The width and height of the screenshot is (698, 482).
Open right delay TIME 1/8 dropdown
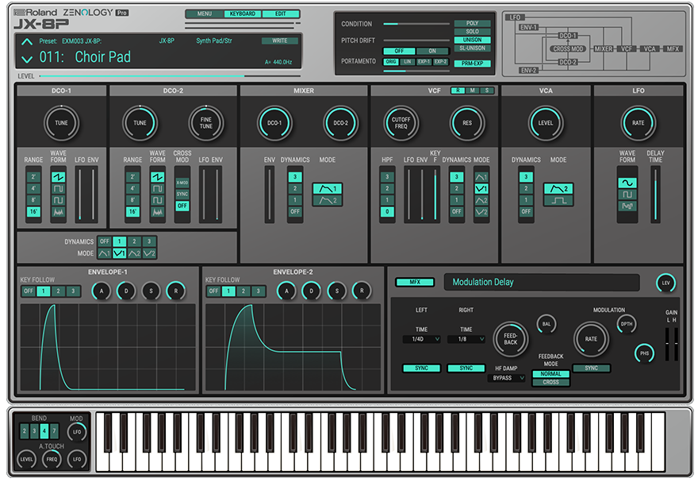[x=466, y=339]
